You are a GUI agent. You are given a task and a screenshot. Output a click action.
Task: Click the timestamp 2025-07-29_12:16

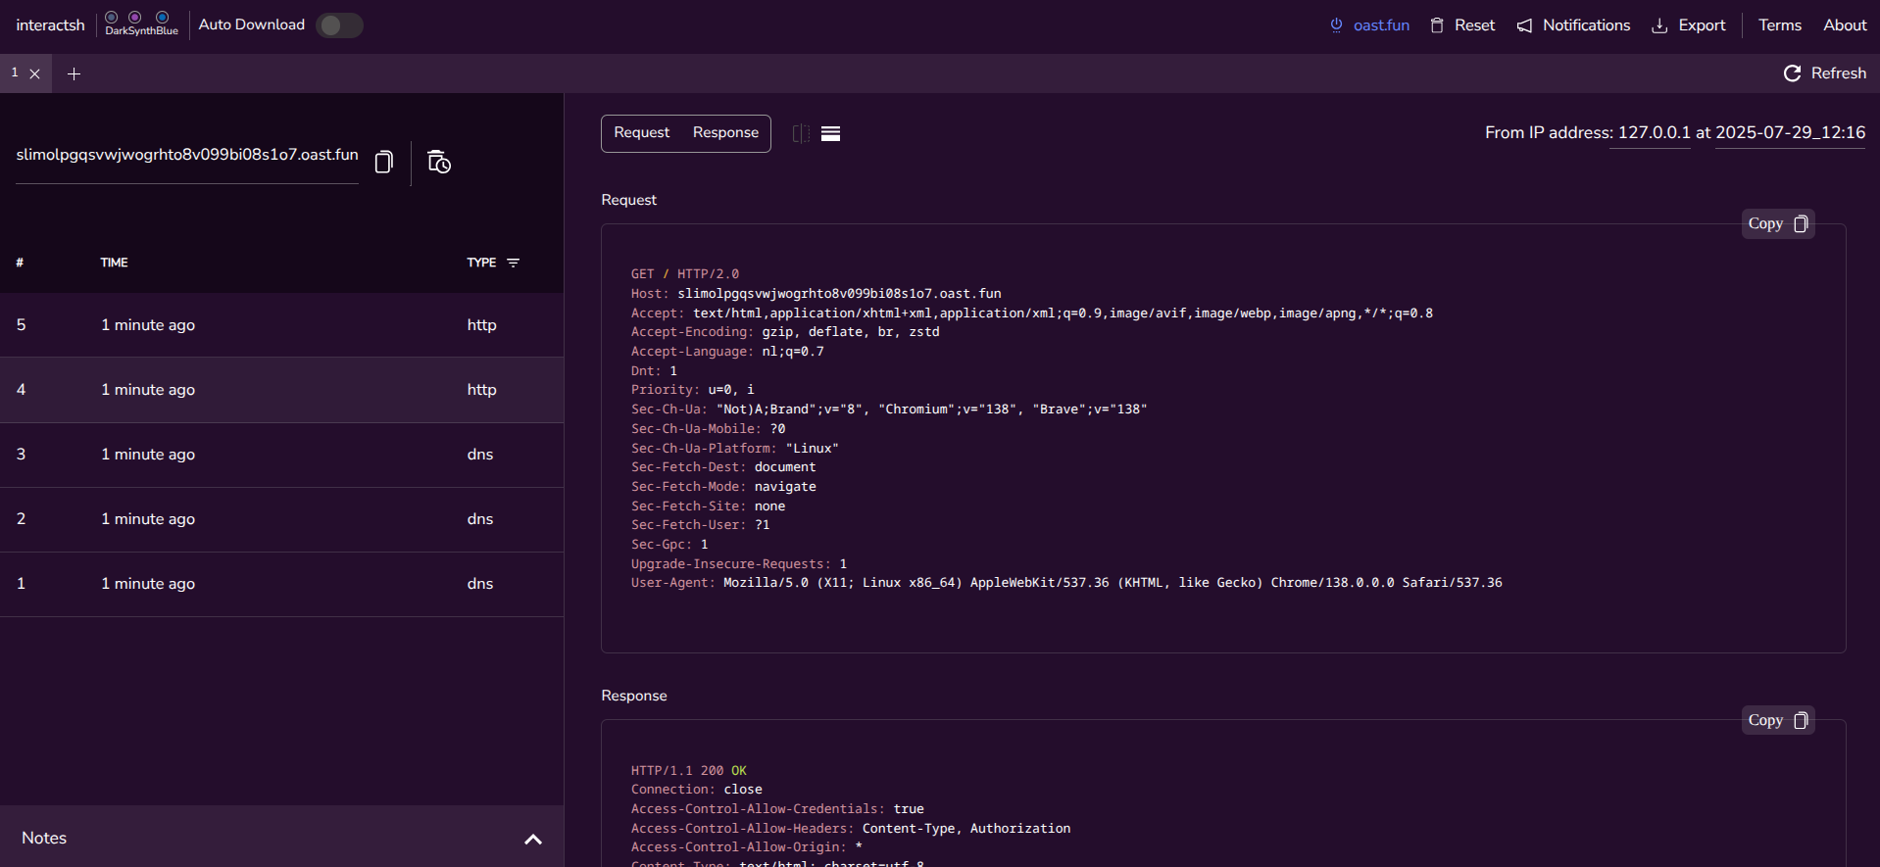click(x=1790, y=132)
